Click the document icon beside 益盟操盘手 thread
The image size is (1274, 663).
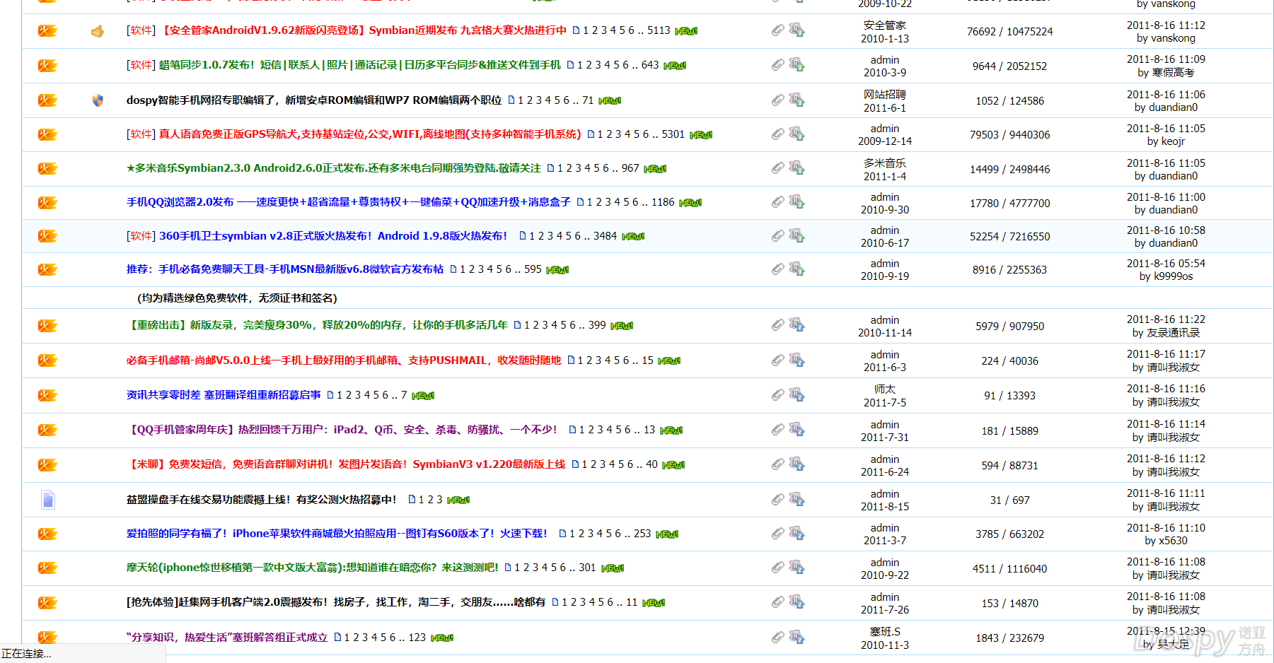point(47,500)
